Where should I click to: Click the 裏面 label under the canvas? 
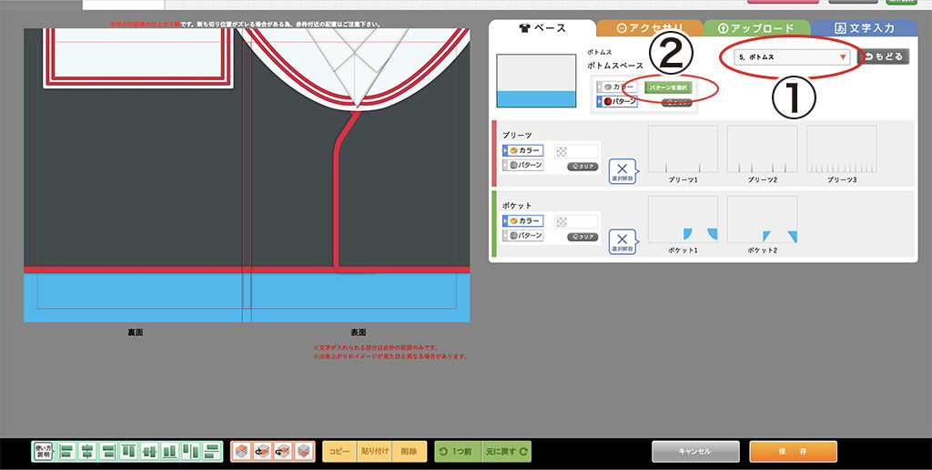(x=135, y=332)
